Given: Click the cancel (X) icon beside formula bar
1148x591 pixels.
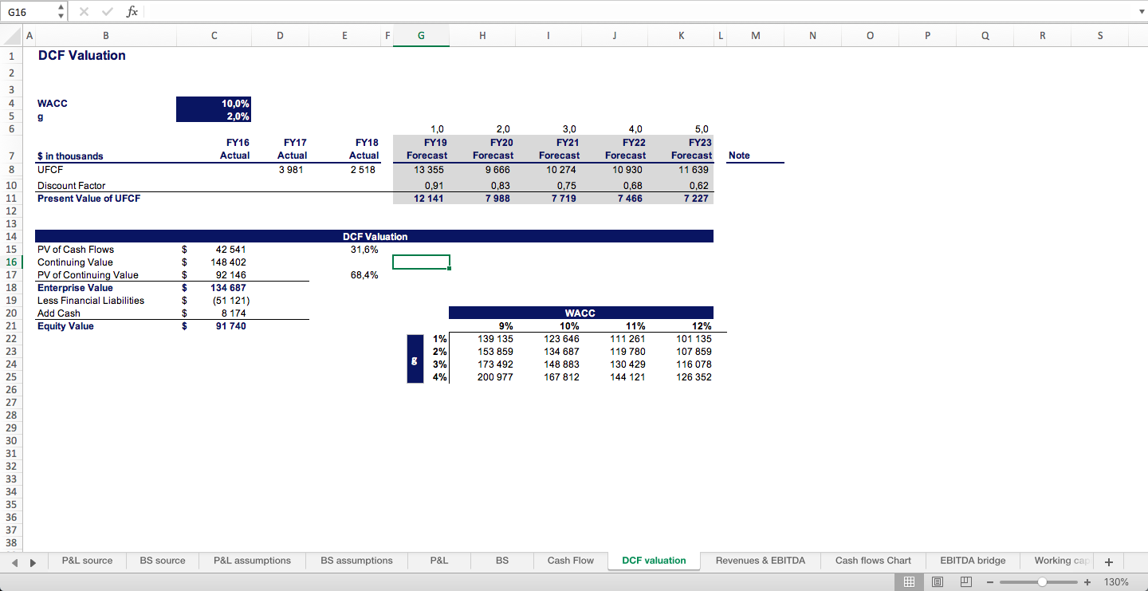Looking at the screenshot, I should pyautogui.click(x=83, y=11).
